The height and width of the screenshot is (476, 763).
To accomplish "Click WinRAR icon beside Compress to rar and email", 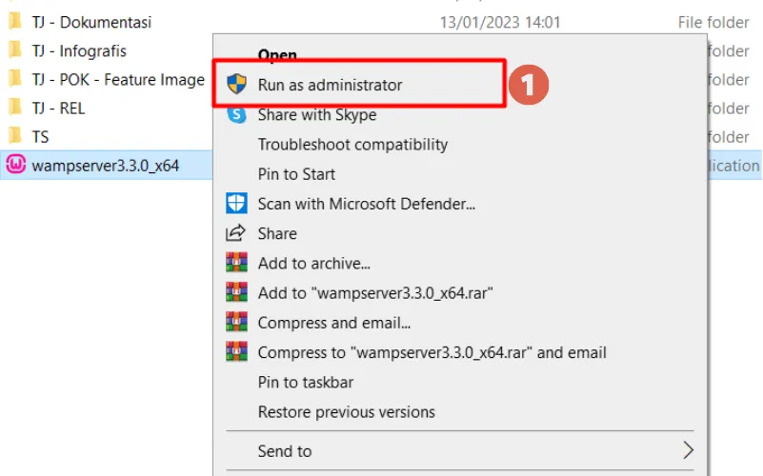I will (x=236, y=351).
